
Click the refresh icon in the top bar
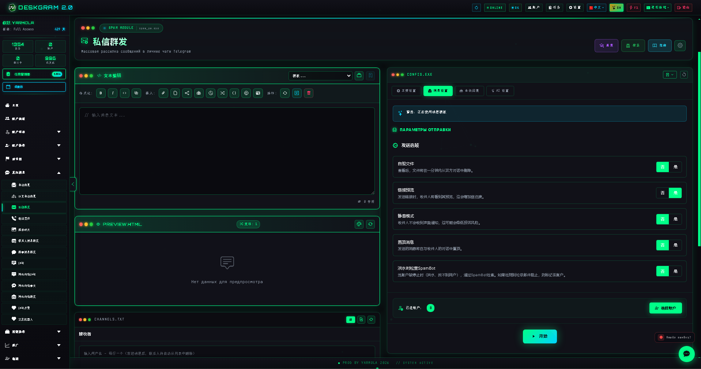(476, 8)
